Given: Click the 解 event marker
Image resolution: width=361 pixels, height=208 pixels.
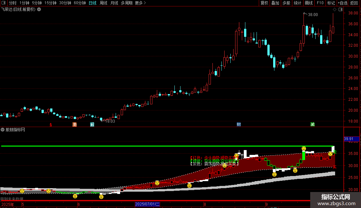Looking at the screenshot, I should click(92, 124).
